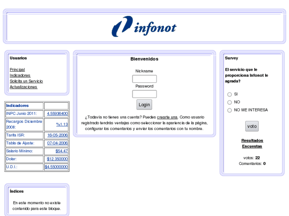This screenshot has width=289, height=216.
Task: Submit the survey with voto button
Action: click(x=252, y=126)
